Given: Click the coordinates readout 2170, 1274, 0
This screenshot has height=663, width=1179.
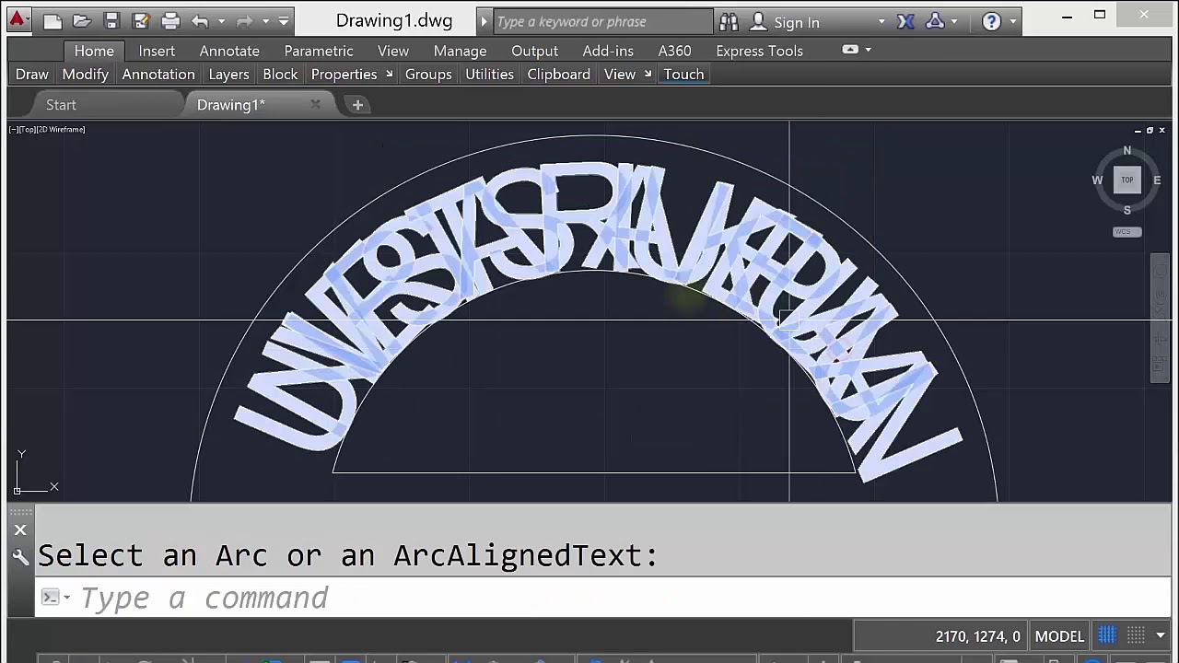Looking at the screenshot, I should pos(977,636).
